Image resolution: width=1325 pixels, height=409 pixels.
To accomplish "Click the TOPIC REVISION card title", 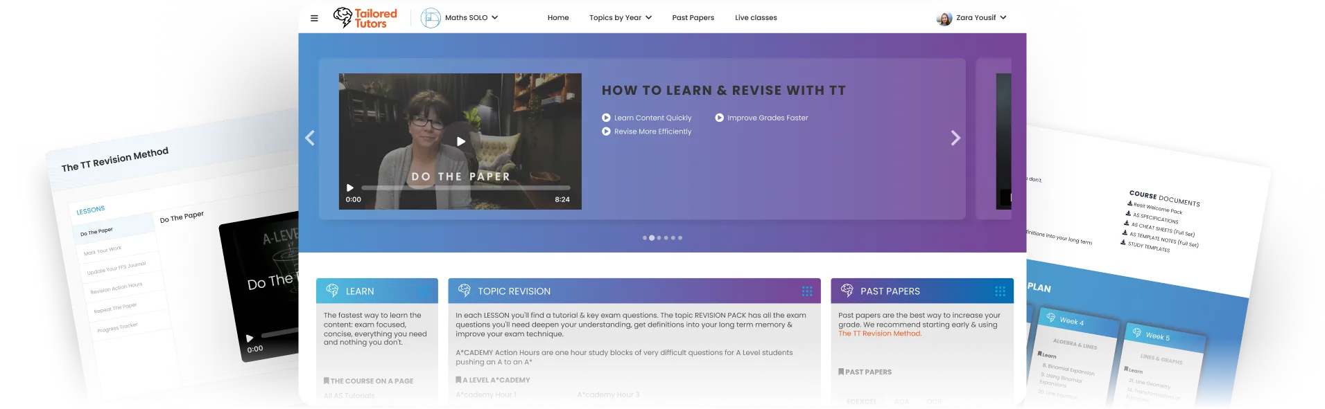I will [514, 291].
